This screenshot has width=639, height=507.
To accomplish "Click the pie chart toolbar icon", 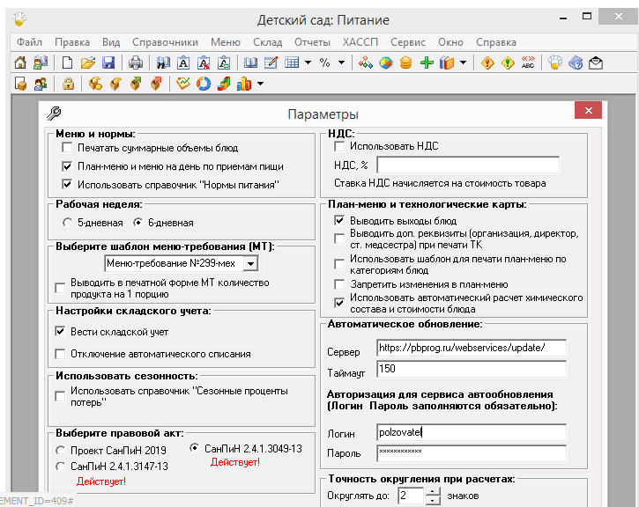I will (385, 62).
